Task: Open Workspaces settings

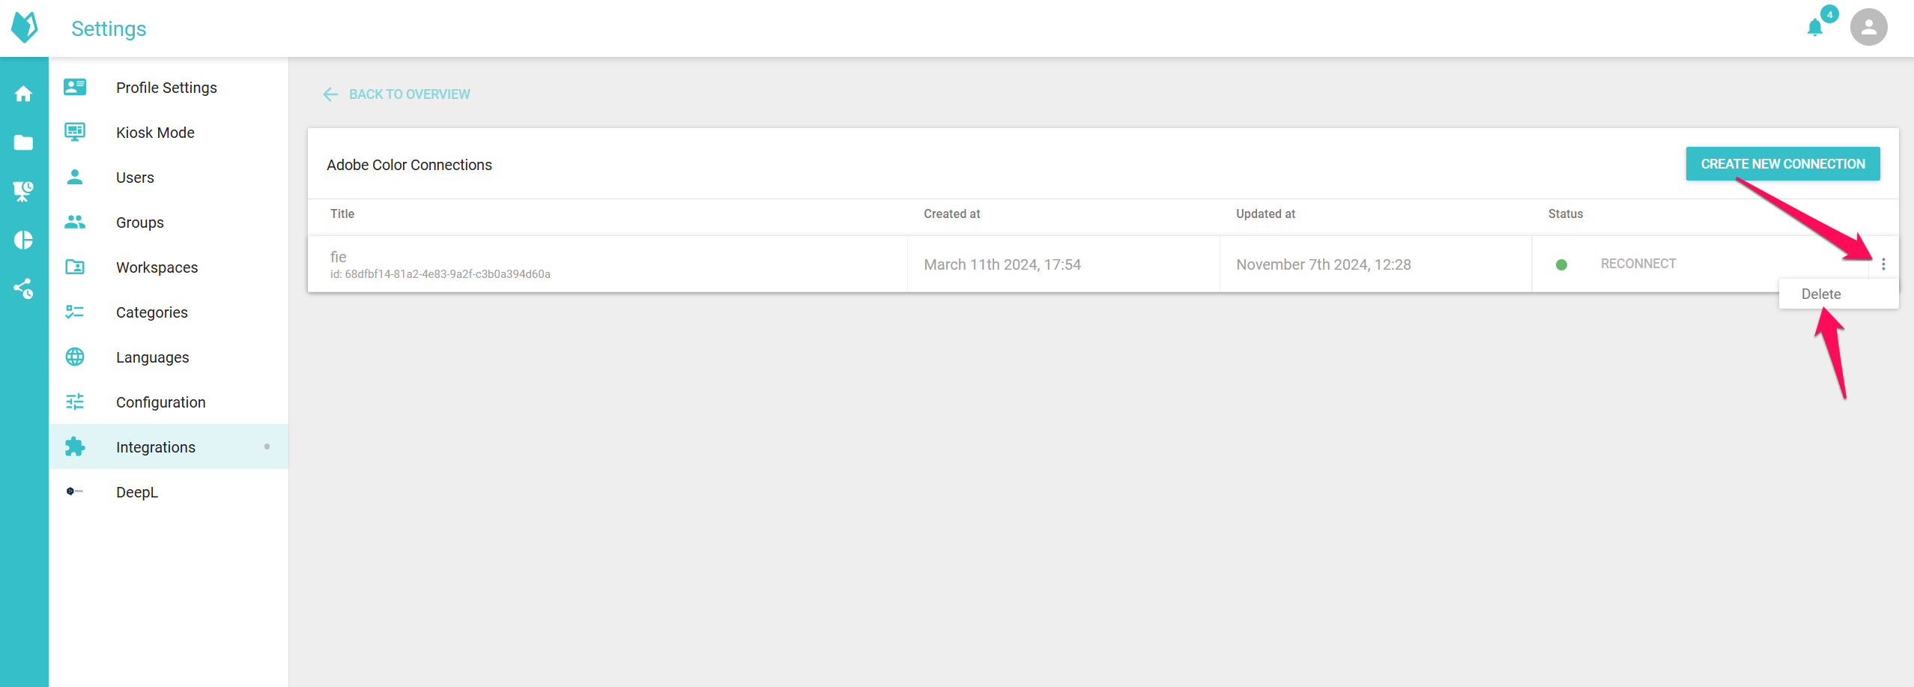Action: click(169, 267)
